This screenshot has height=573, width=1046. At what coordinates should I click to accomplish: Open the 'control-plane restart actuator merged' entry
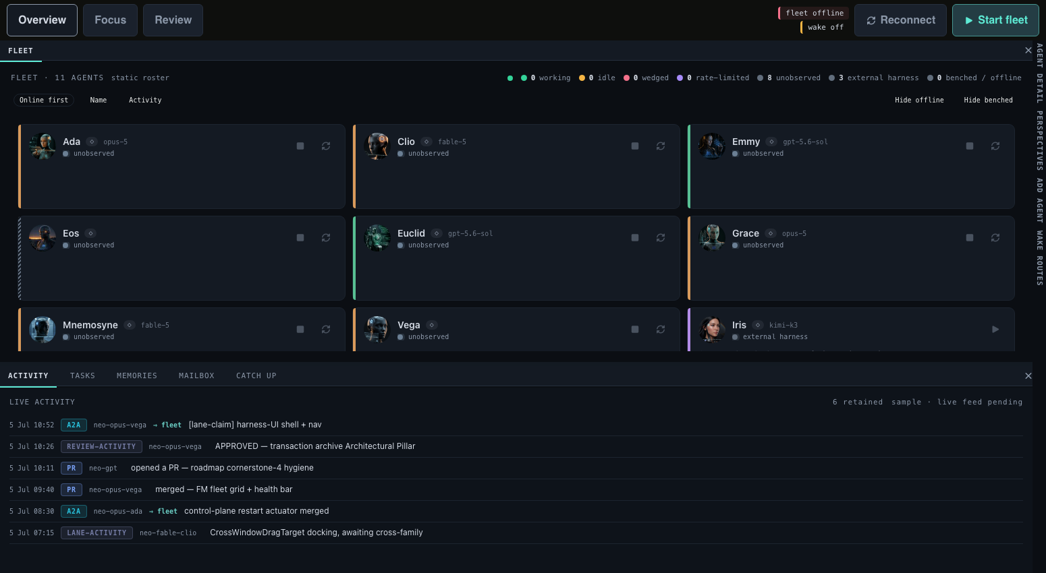click(516, 511)
